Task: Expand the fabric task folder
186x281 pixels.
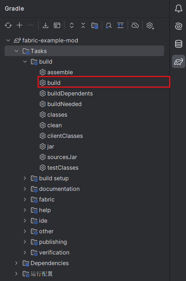Action: 25,199
